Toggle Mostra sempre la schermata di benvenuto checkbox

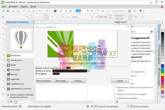(x=8, y=95)
